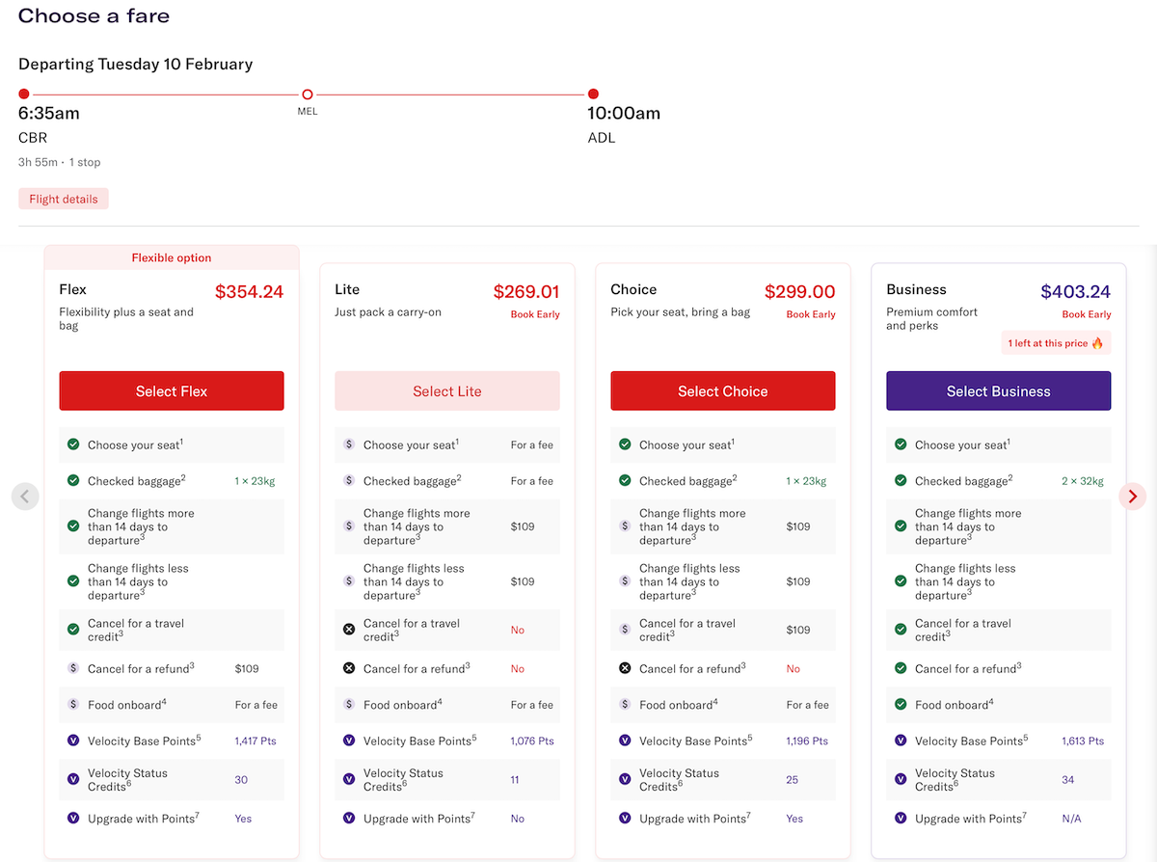
Task: Click the cross icon beside Lite's Cancel for a refund
Action: pyautogui.click(x=349, y=667)
